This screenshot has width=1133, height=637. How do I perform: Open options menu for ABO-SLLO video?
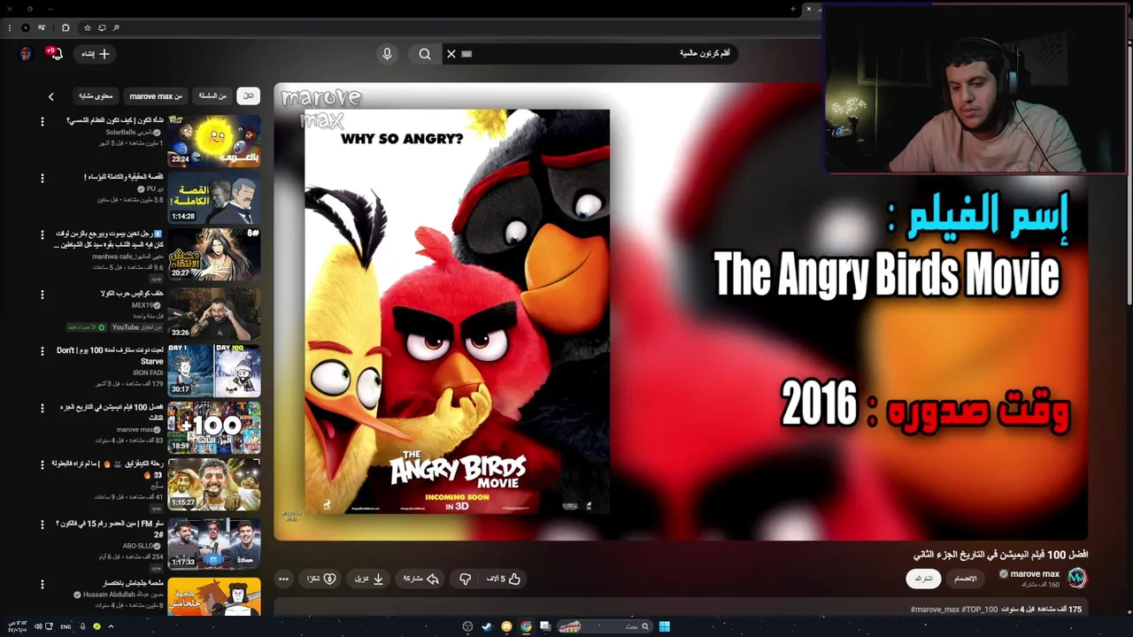click(x=42, y=523)
